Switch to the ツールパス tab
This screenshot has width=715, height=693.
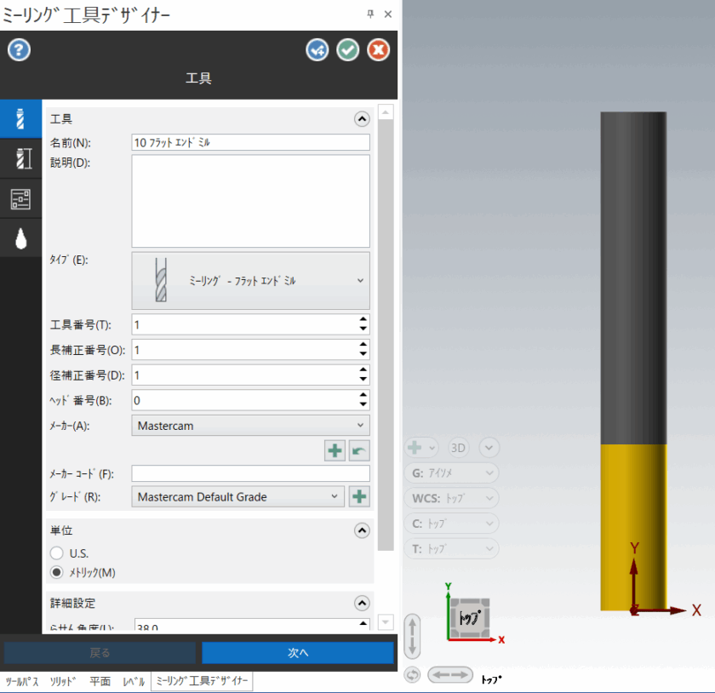tap(22, 682)
